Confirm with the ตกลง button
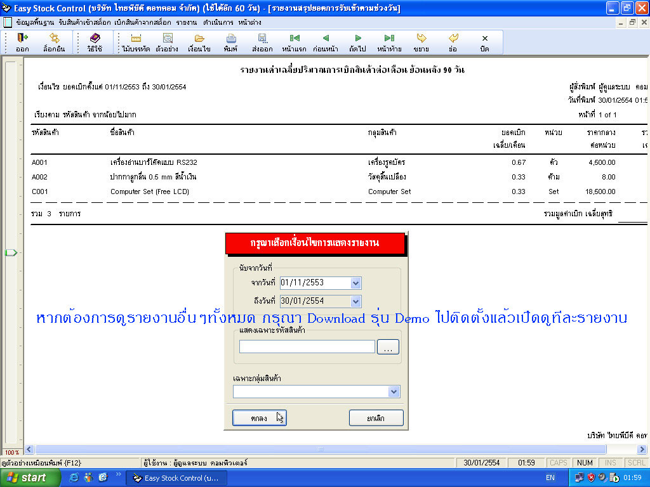The width and height of the screenshot is (650, 487). pyautogui.click(x=258, y=417)
